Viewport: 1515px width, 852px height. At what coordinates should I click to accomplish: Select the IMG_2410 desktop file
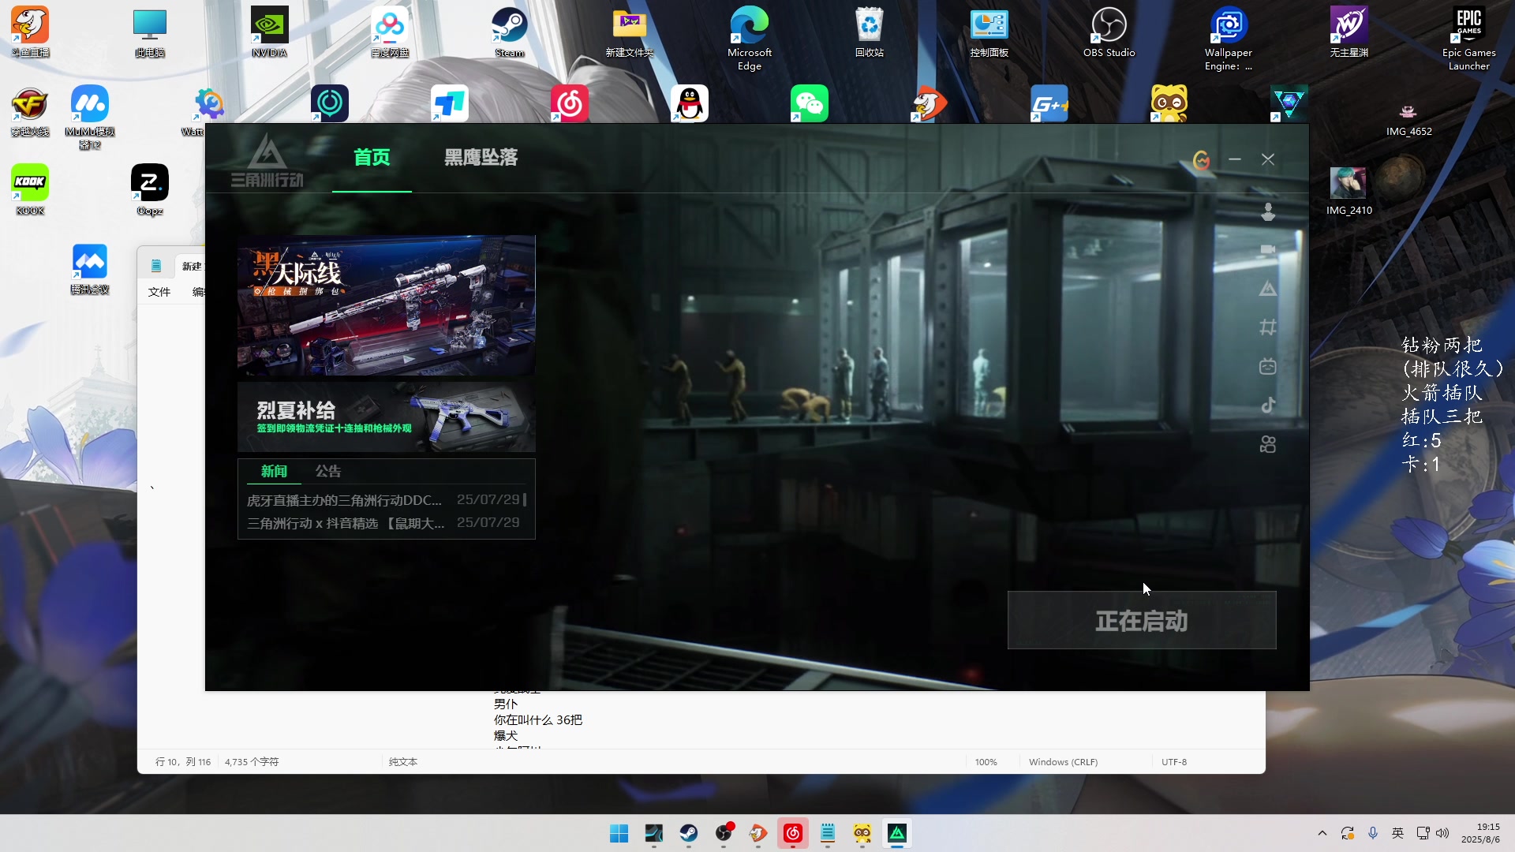(1349, 190)
